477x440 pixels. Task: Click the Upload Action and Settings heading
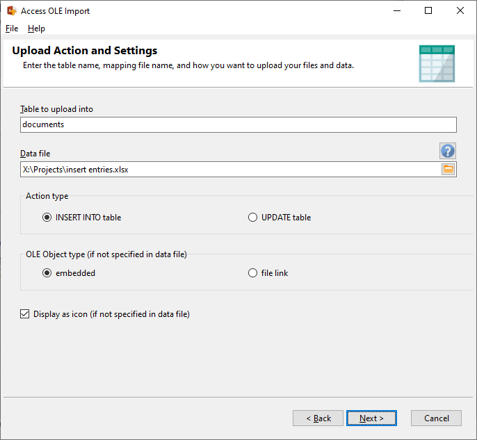click(x=85, y=51)
